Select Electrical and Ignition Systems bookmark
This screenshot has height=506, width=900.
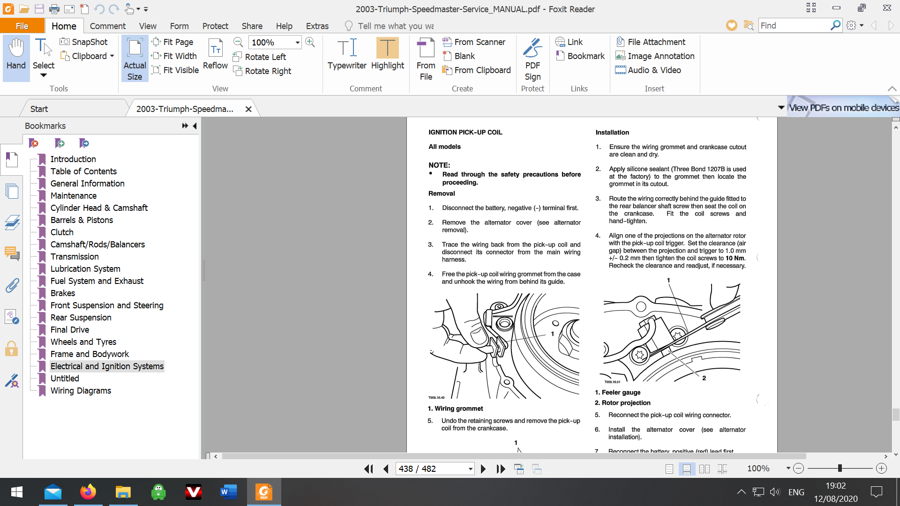[x=107, y=366]
